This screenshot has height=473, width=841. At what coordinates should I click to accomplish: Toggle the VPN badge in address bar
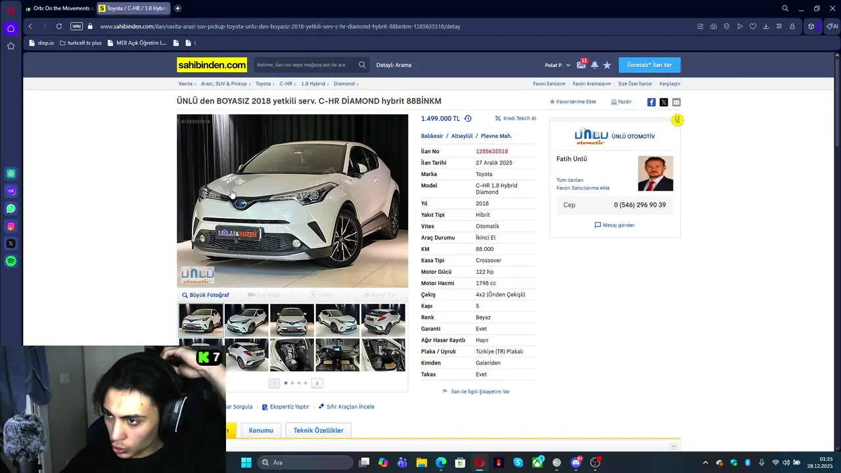(76, 26)
